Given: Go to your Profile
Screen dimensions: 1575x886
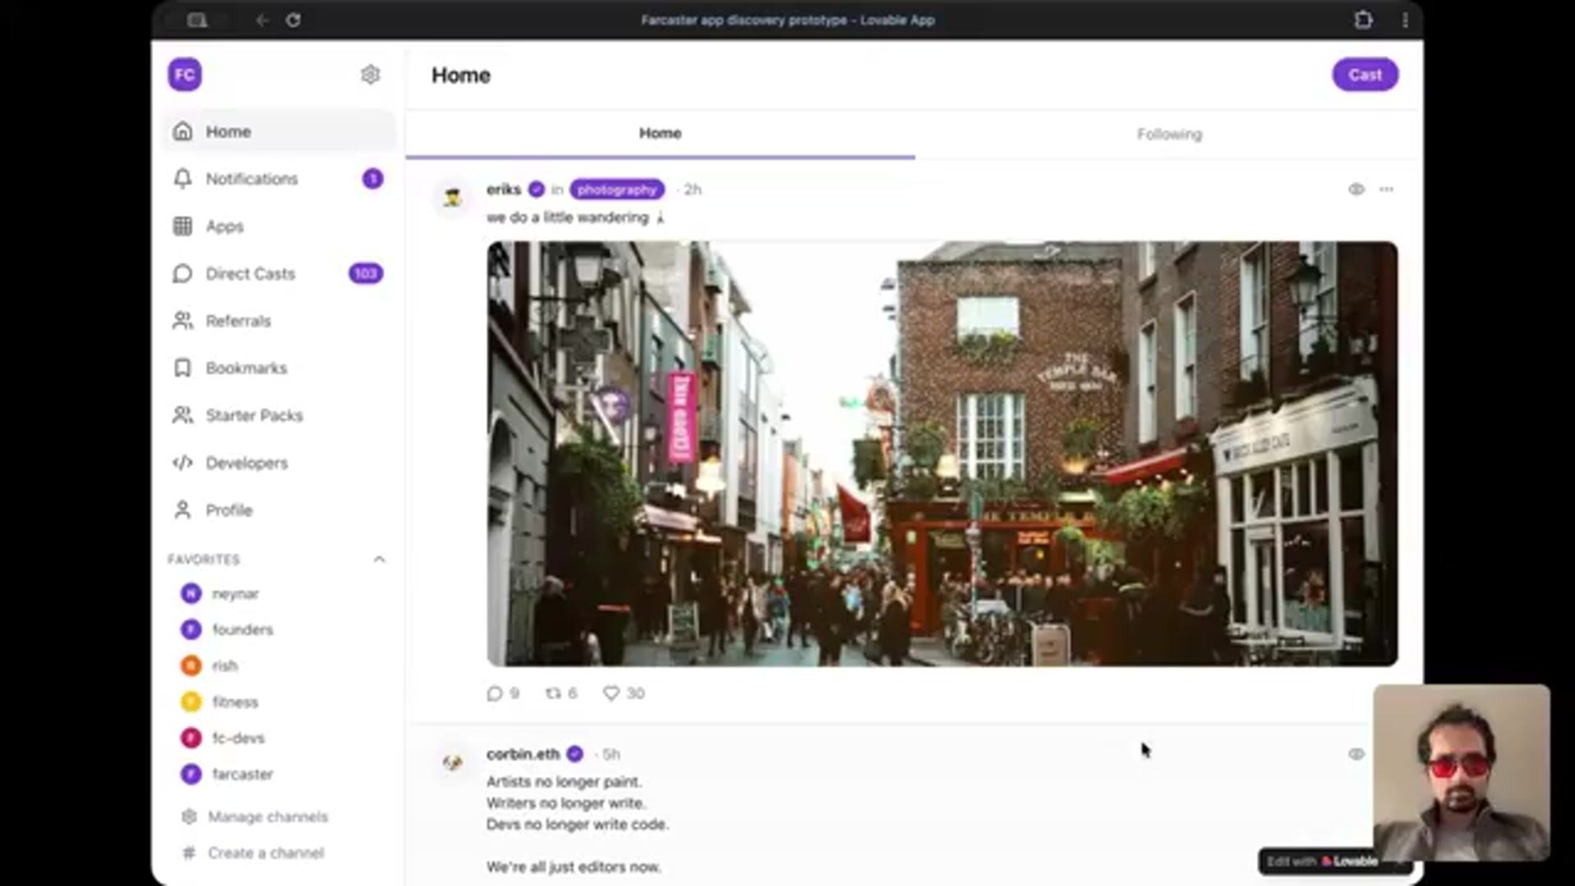Looking at the screenshot, I should coord(230,509).
